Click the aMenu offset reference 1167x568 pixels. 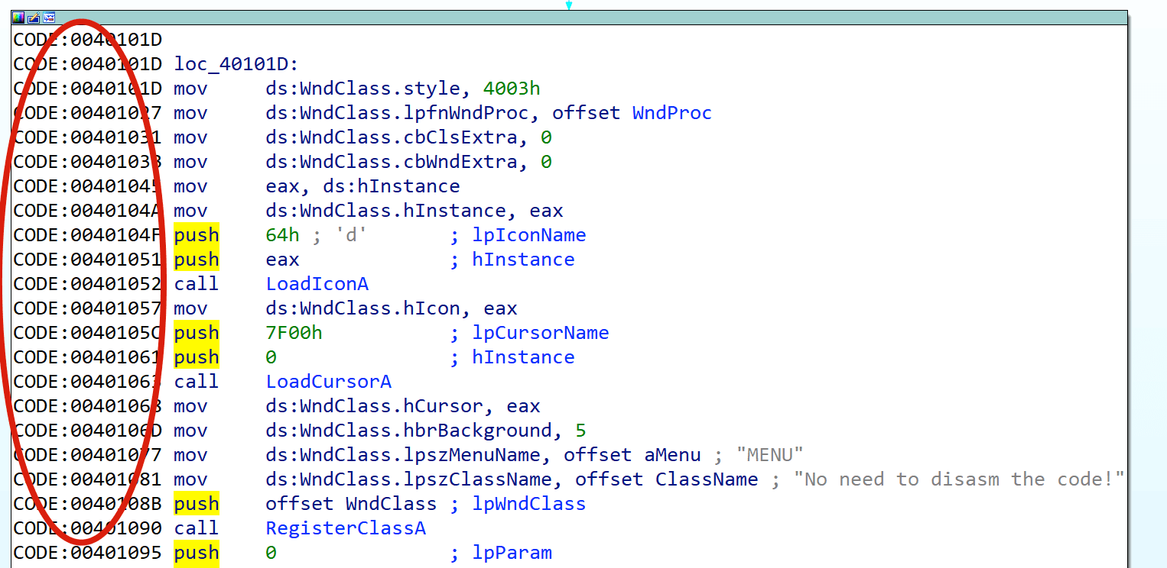coord(671,455)
